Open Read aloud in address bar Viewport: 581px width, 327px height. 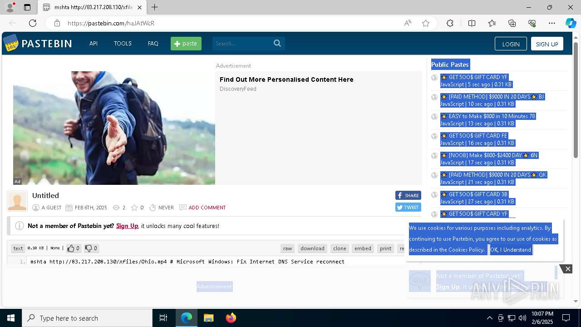click(x=408, y=23)
